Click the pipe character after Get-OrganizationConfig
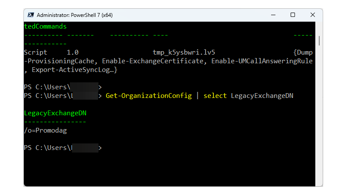 click(x=197, y=96)
